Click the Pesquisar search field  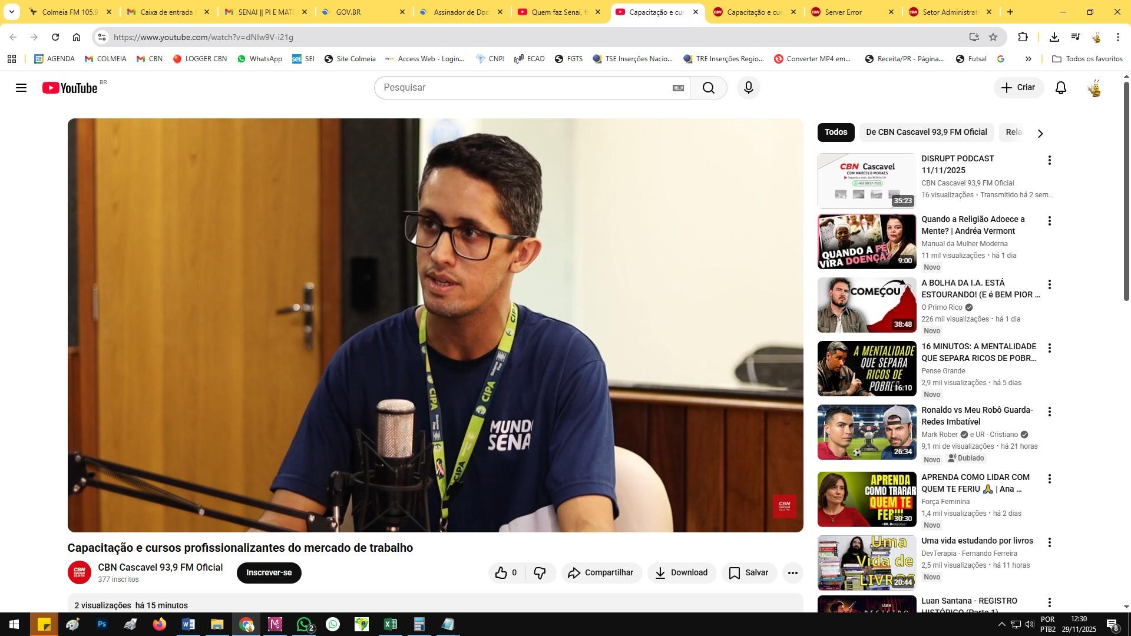(x=524, y=88)
